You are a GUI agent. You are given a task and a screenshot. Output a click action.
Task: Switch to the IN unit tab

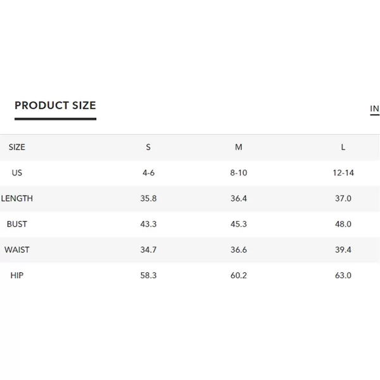(375, 109)
